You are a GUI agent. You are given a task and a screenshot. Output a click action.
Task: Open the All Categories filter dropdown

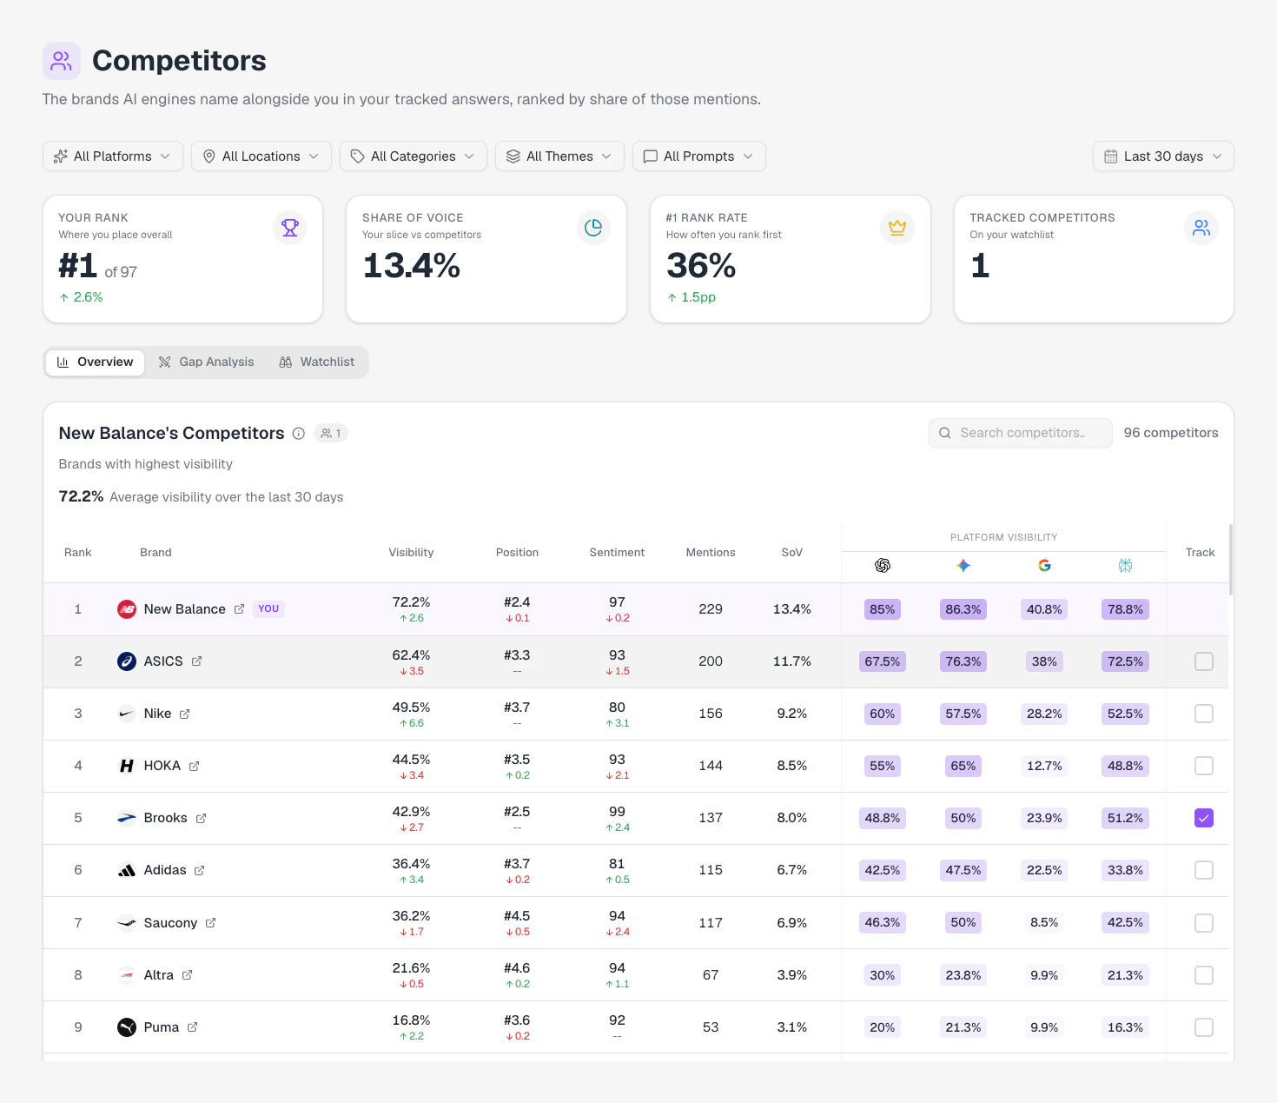414,156
